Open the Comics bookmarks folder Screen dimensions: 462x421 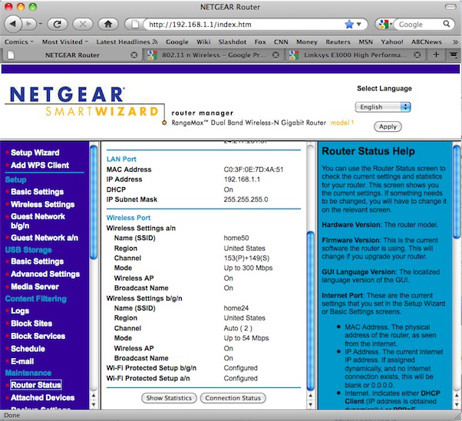(x=19, y=42)
